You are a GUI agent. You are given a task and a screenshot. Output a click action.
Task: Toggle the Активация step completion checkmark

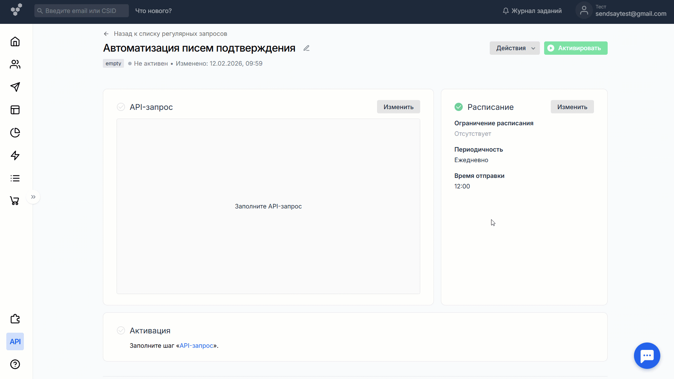pos(121,330)
